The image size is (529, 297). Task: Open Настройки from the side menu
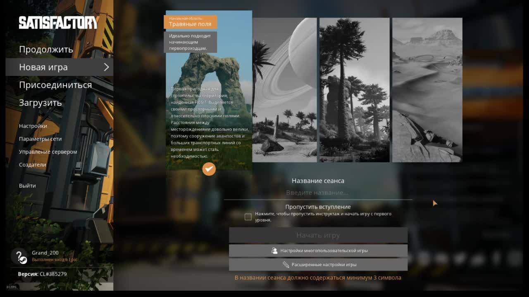(33, 126)
